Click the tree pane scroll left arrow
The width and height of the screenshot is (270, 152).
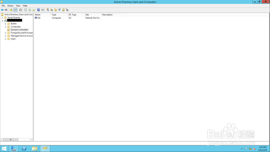pyautogui.click(x=2, y=140)
